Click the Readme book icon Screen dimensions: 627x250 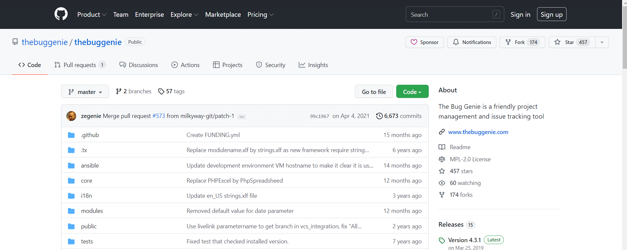tap(442, 147)
